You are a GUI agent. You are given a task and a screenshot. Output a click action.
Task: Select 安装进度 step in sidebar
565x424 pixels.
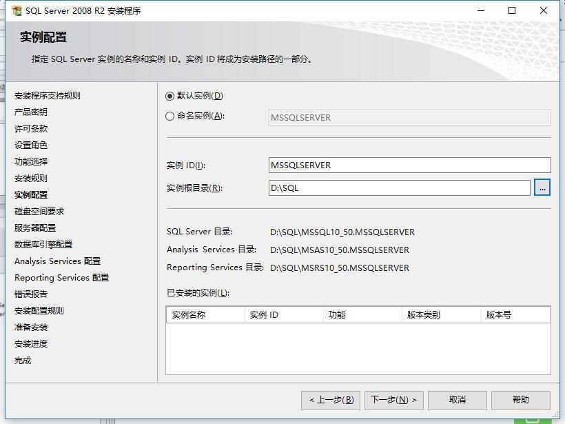pyautogui.click(x=30, y=344)
